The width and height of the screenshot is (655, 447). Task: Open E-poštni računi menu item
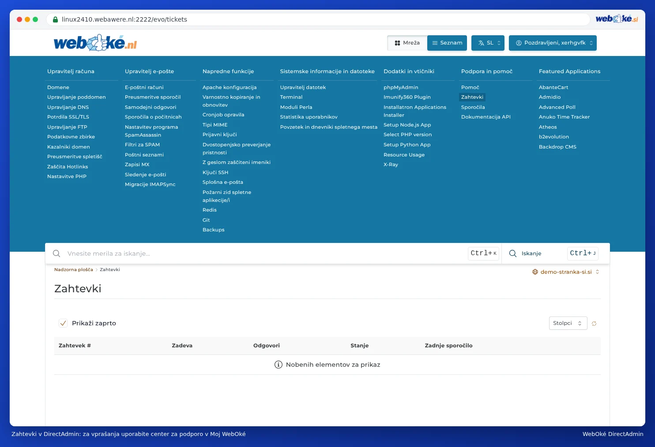point(144,87)
